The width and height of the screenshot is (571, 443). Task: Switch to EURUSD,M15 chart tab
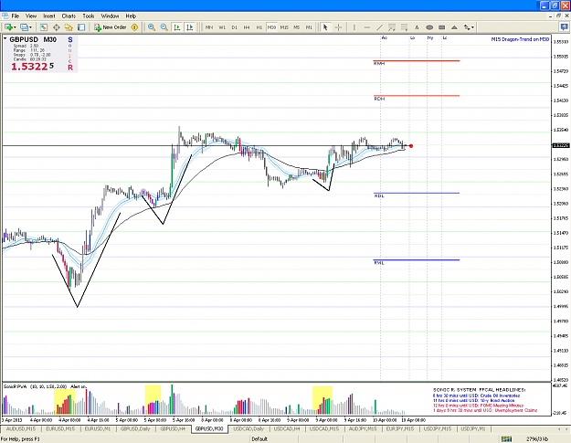(x=60, y=429)
